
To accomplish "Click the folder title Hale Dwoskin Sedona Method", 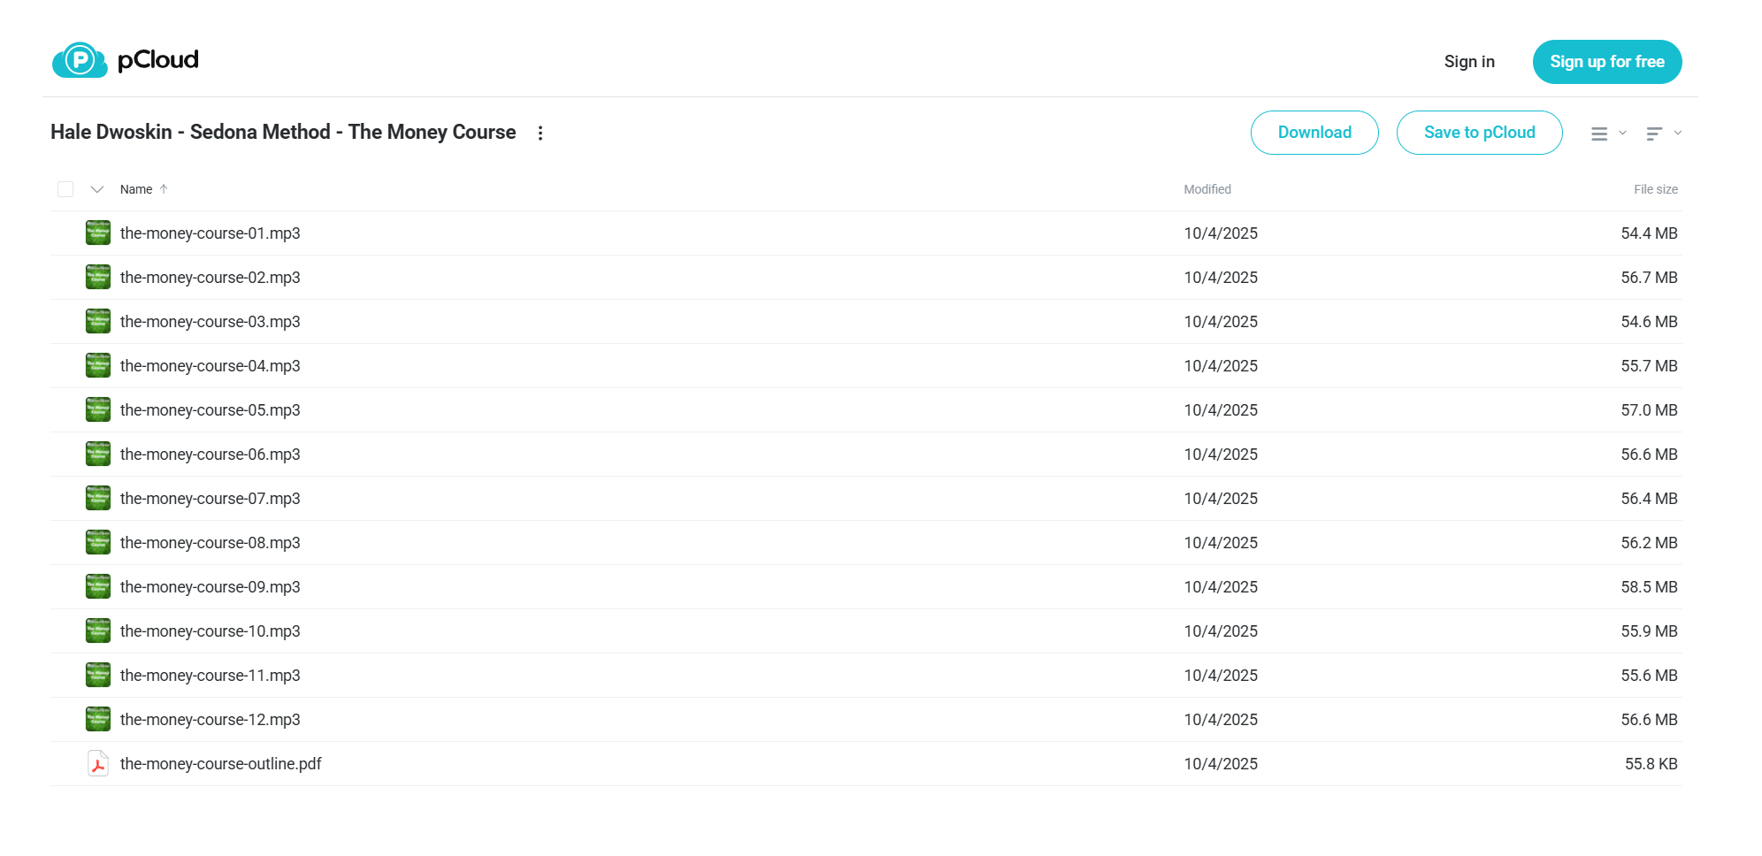I will pyautogui.click(x=283, y=132).
